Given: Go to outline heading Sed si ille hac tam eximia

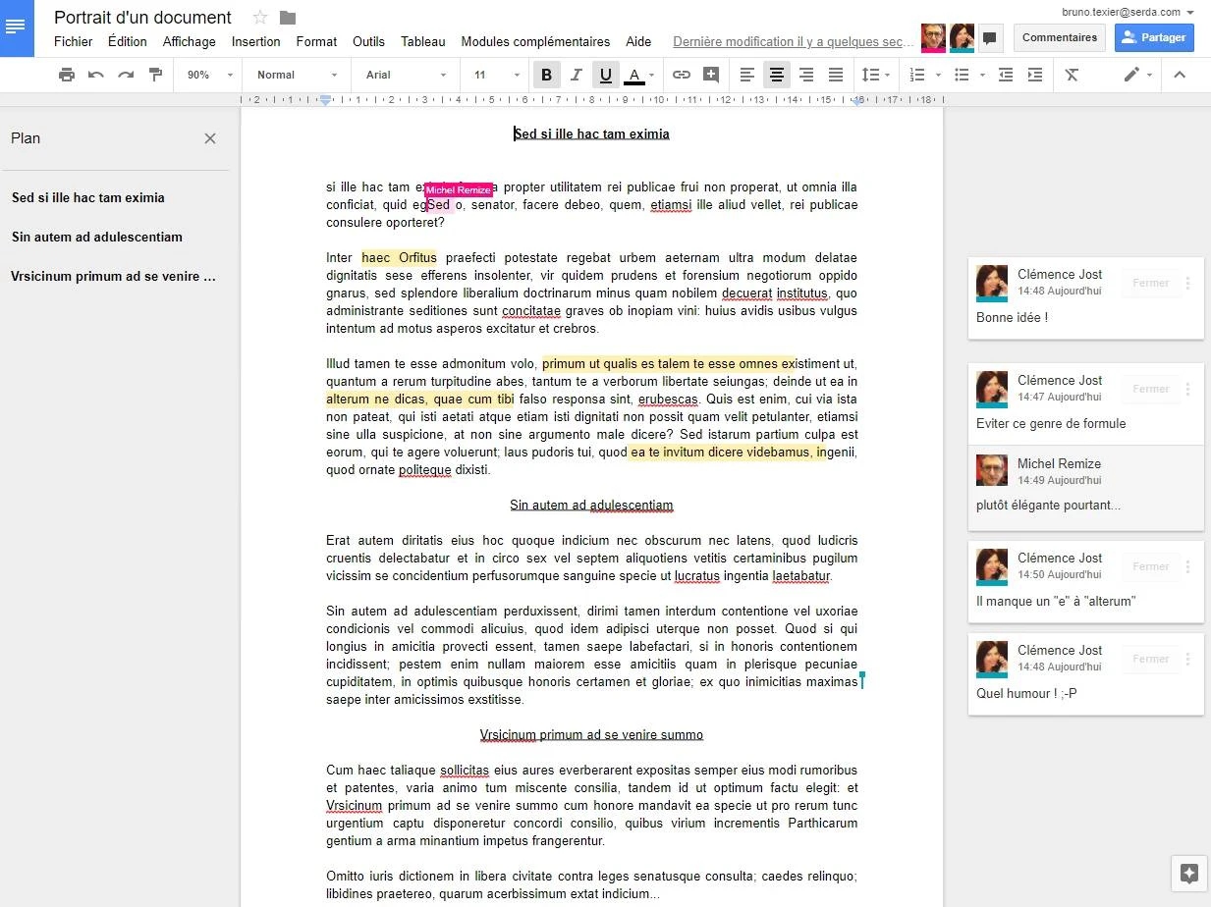Looking at the screenshot, I should point(88,197).
